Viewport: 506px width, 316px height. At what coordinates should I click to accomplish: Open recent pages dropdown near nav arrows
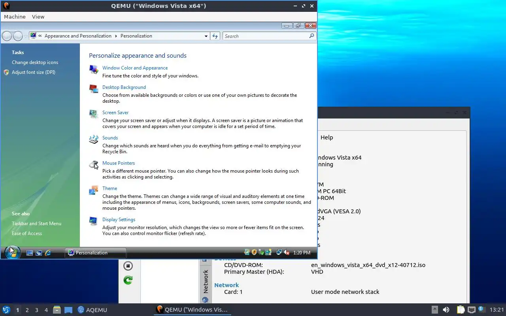tap(26, 36)
